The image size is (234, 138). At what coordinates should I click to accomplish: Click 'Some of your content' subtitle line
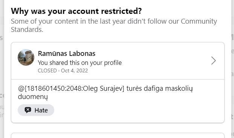tap(114, 21)
